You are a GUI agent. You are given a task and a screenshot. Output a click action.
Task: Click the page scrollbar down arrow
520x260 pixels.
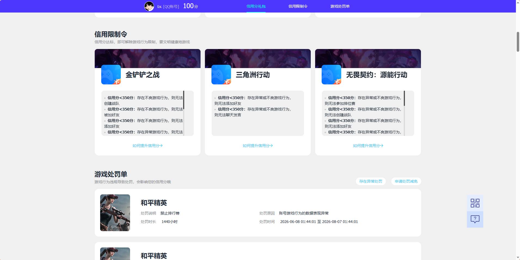tap(518, 257)
